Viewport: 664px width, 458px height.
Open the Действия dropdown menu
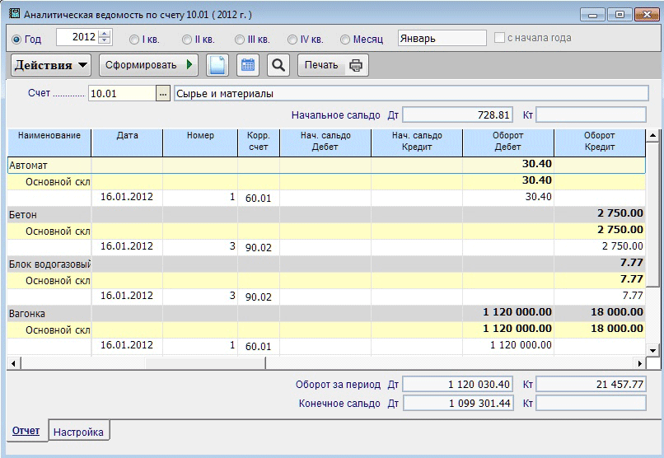52,65
